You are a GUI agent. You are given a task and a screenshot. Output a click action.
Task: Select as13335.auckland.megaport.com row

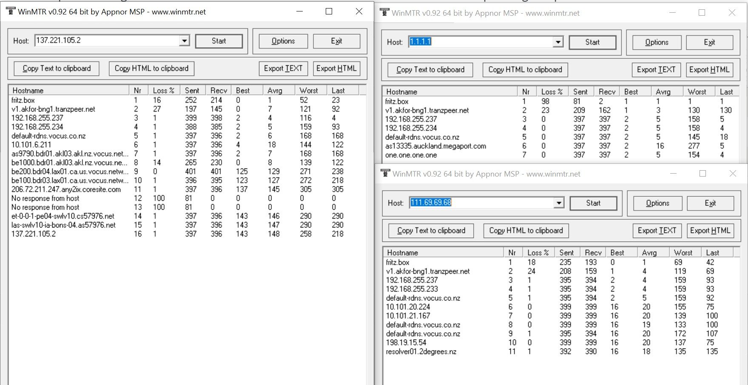coord(561,146)
